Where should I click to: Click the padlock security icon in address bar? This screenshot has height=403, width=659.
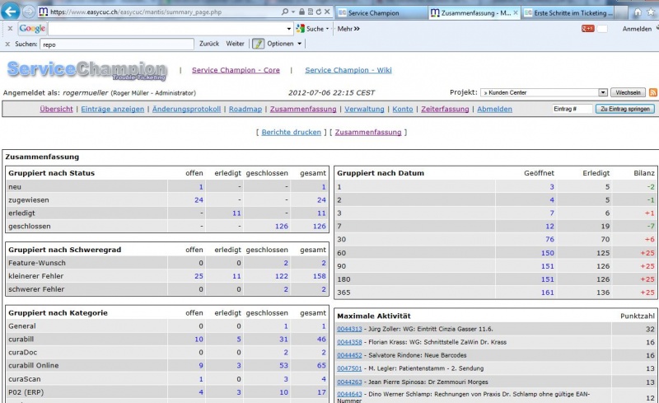[x=301, y=12]
